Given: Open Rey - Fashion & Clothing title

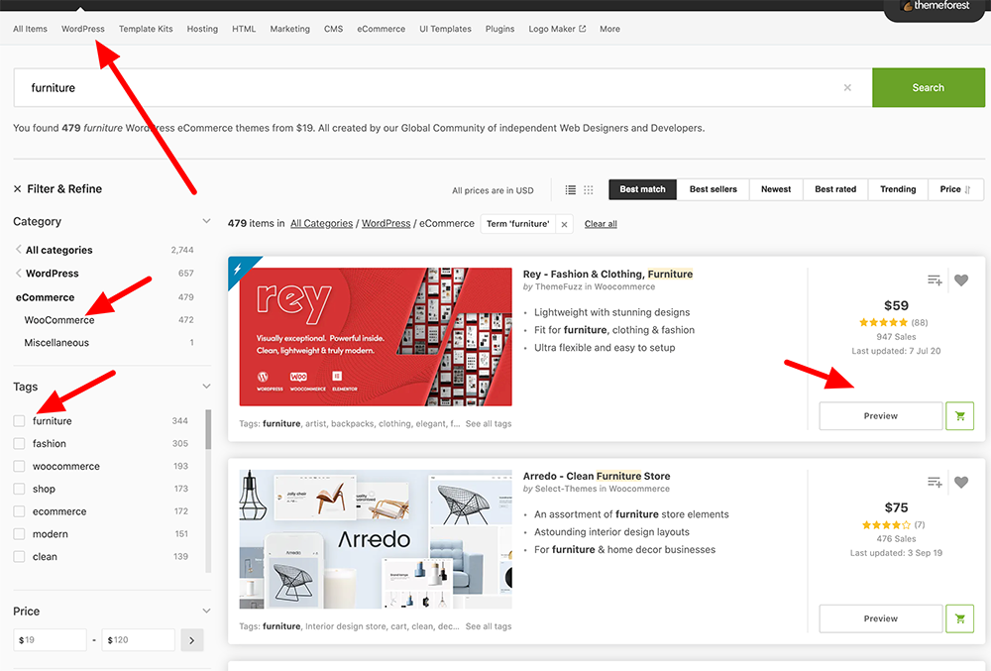Looking at the screenshot, I should pos(607,275).
